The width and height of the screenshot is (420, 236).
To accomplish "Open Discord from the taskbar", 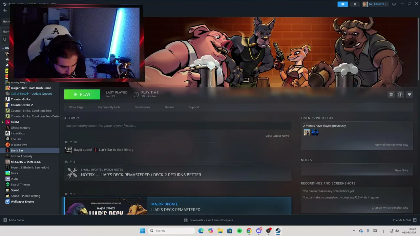I will tap(259, 231).
